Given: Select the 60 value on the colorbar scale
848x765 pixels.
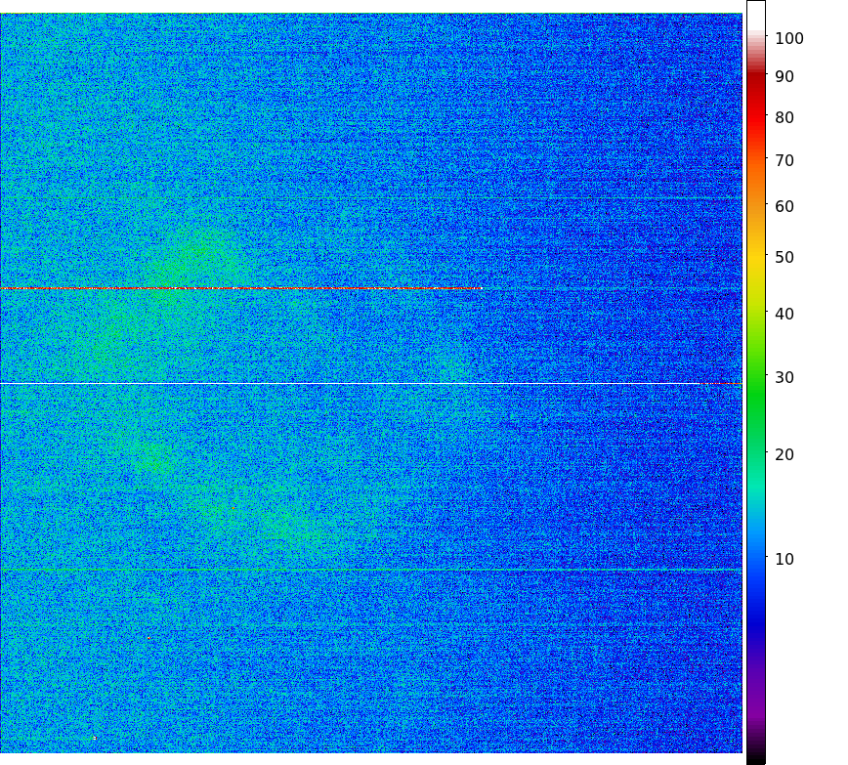Looking at the screenshot, I should click(784, 206).
